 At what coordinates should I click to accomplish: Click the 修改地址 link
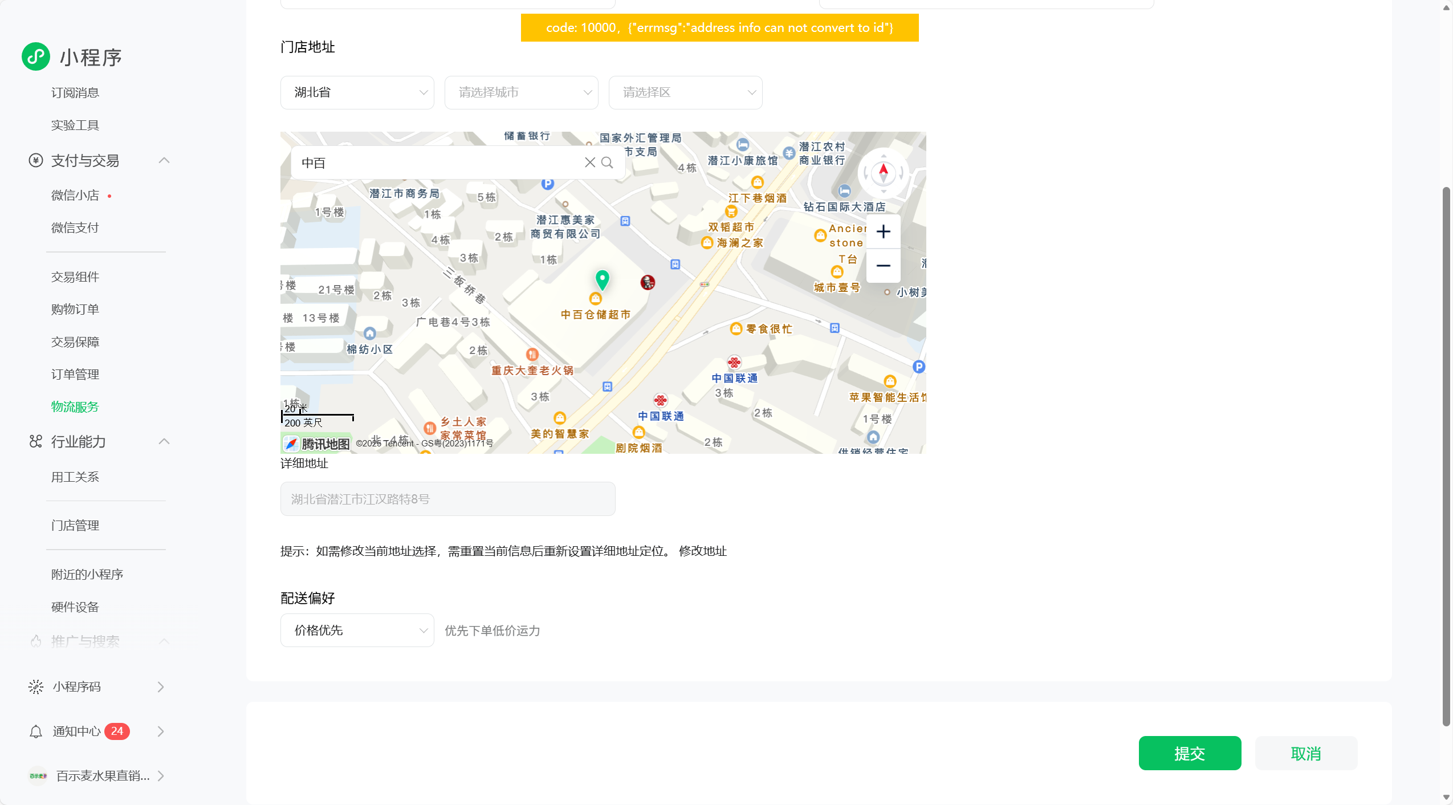[703, 551]
